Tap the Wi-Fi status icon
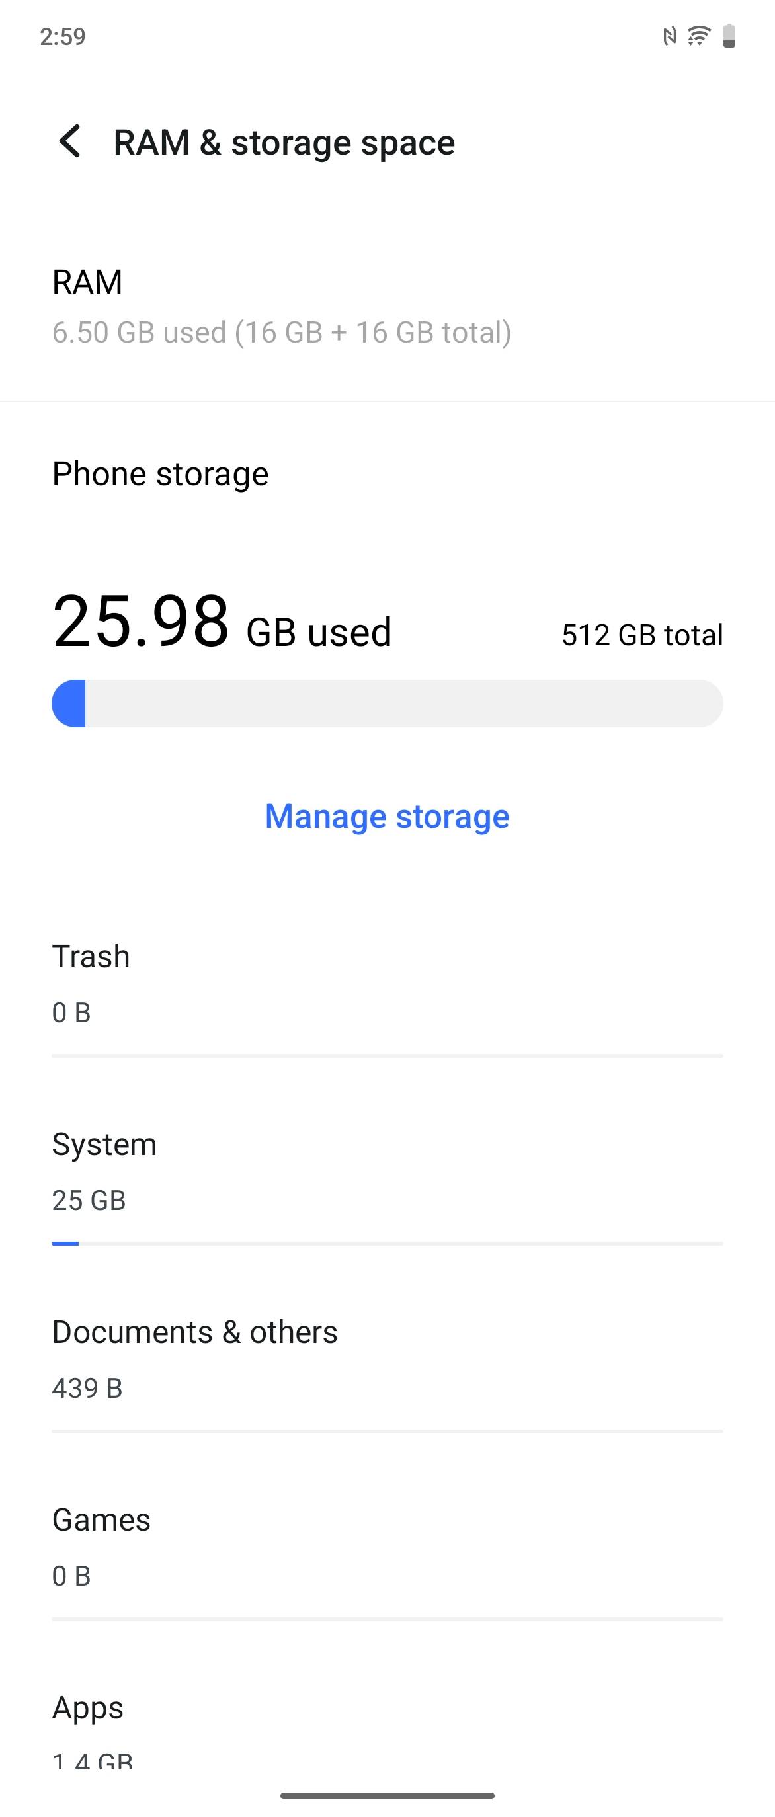This screenshot has height=1817, width=775. point(699,35)
